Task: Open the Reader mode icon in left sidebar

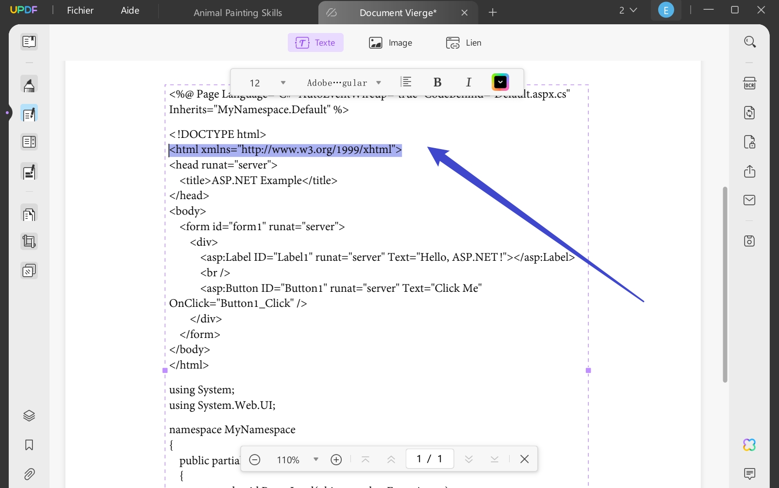Action: pos(29,42)
